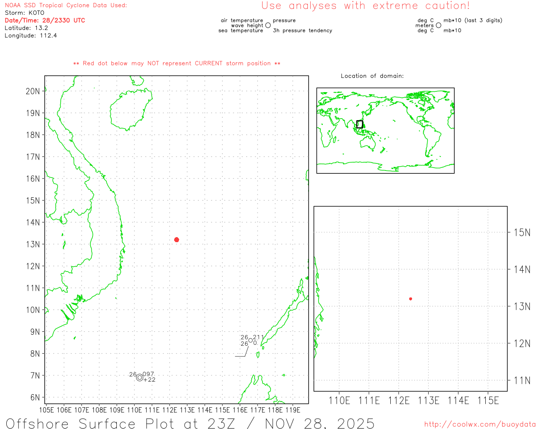Click the '20N' latitude axis label
The width and height of the screenshot is (536, 429).
(33, 91)
